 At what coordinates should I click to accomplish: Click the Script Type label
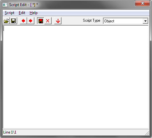(x=91, y=20)
